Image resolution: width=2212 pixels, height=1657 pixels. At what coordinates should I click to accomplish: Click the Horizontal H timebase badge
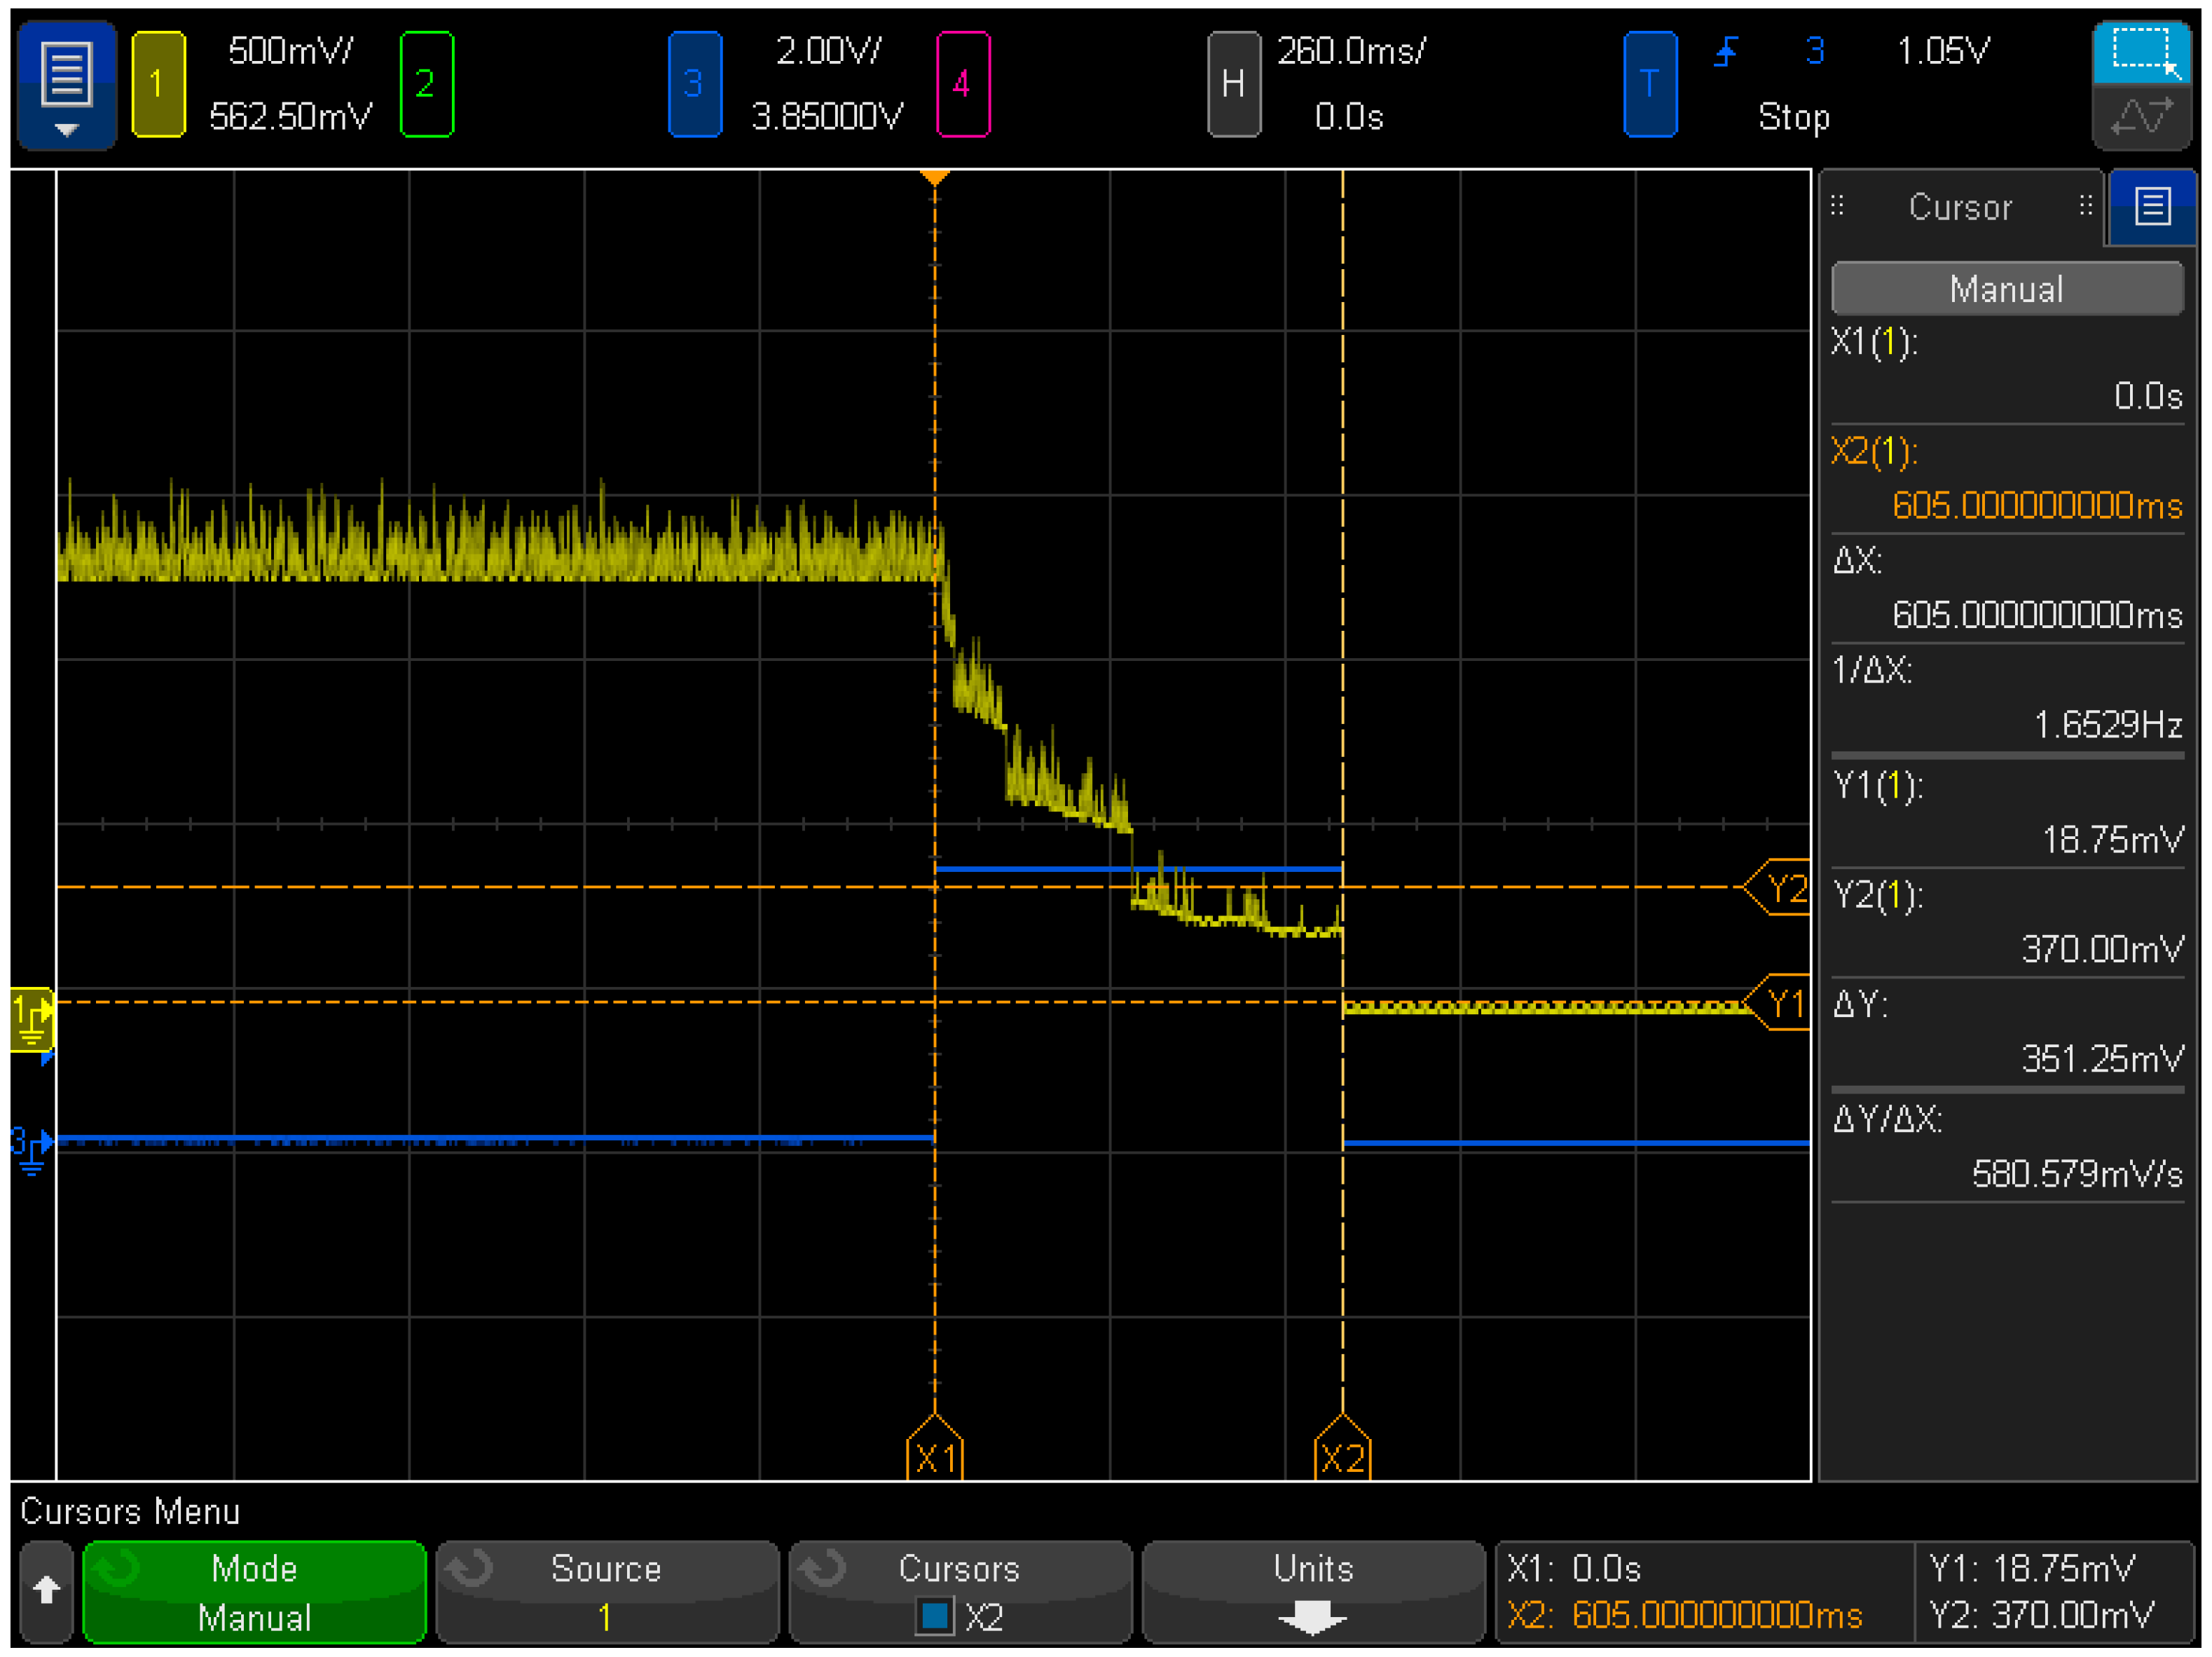click(x=1233, y=84)
